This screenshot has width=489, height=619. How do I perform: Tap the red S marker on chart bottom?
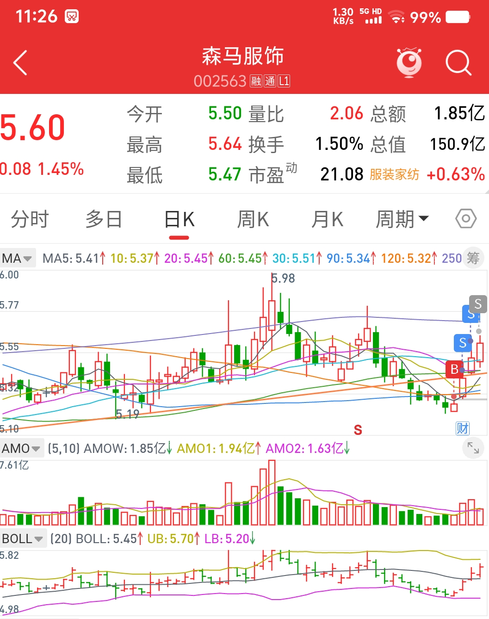point(358,430)
